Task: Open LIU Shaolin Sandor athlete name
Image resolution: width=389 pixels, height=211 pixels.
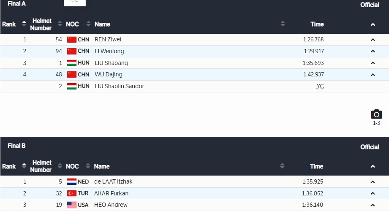Action: click(x=119, y=86)
